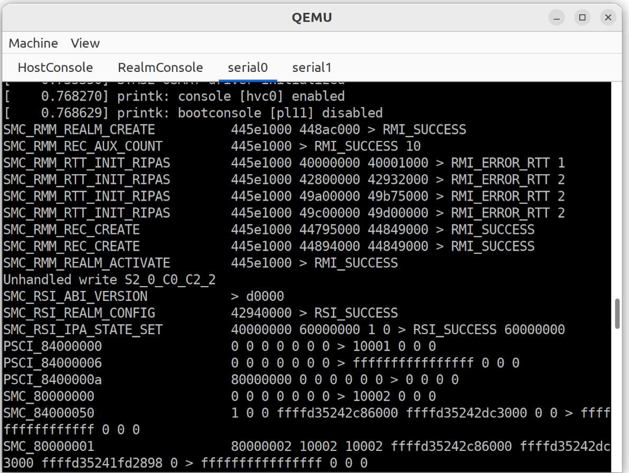The image size is (629, 473).
Task: Click the SMC_RMM_REALM_ACTIVATE line
Action: [201, 263]
